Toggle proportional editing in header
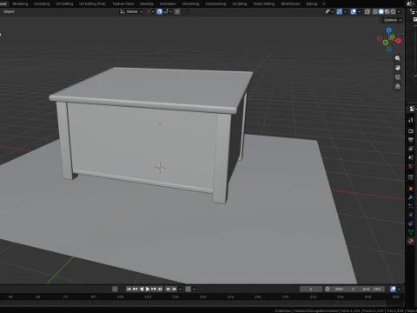This screenshot has height=313, width=417. click(177, 11)
